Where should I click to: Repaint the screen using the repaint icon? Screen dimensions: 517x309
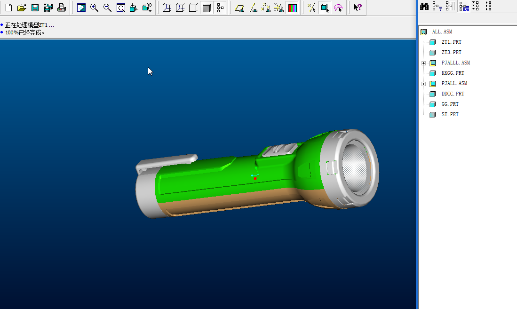click(81, 8)
